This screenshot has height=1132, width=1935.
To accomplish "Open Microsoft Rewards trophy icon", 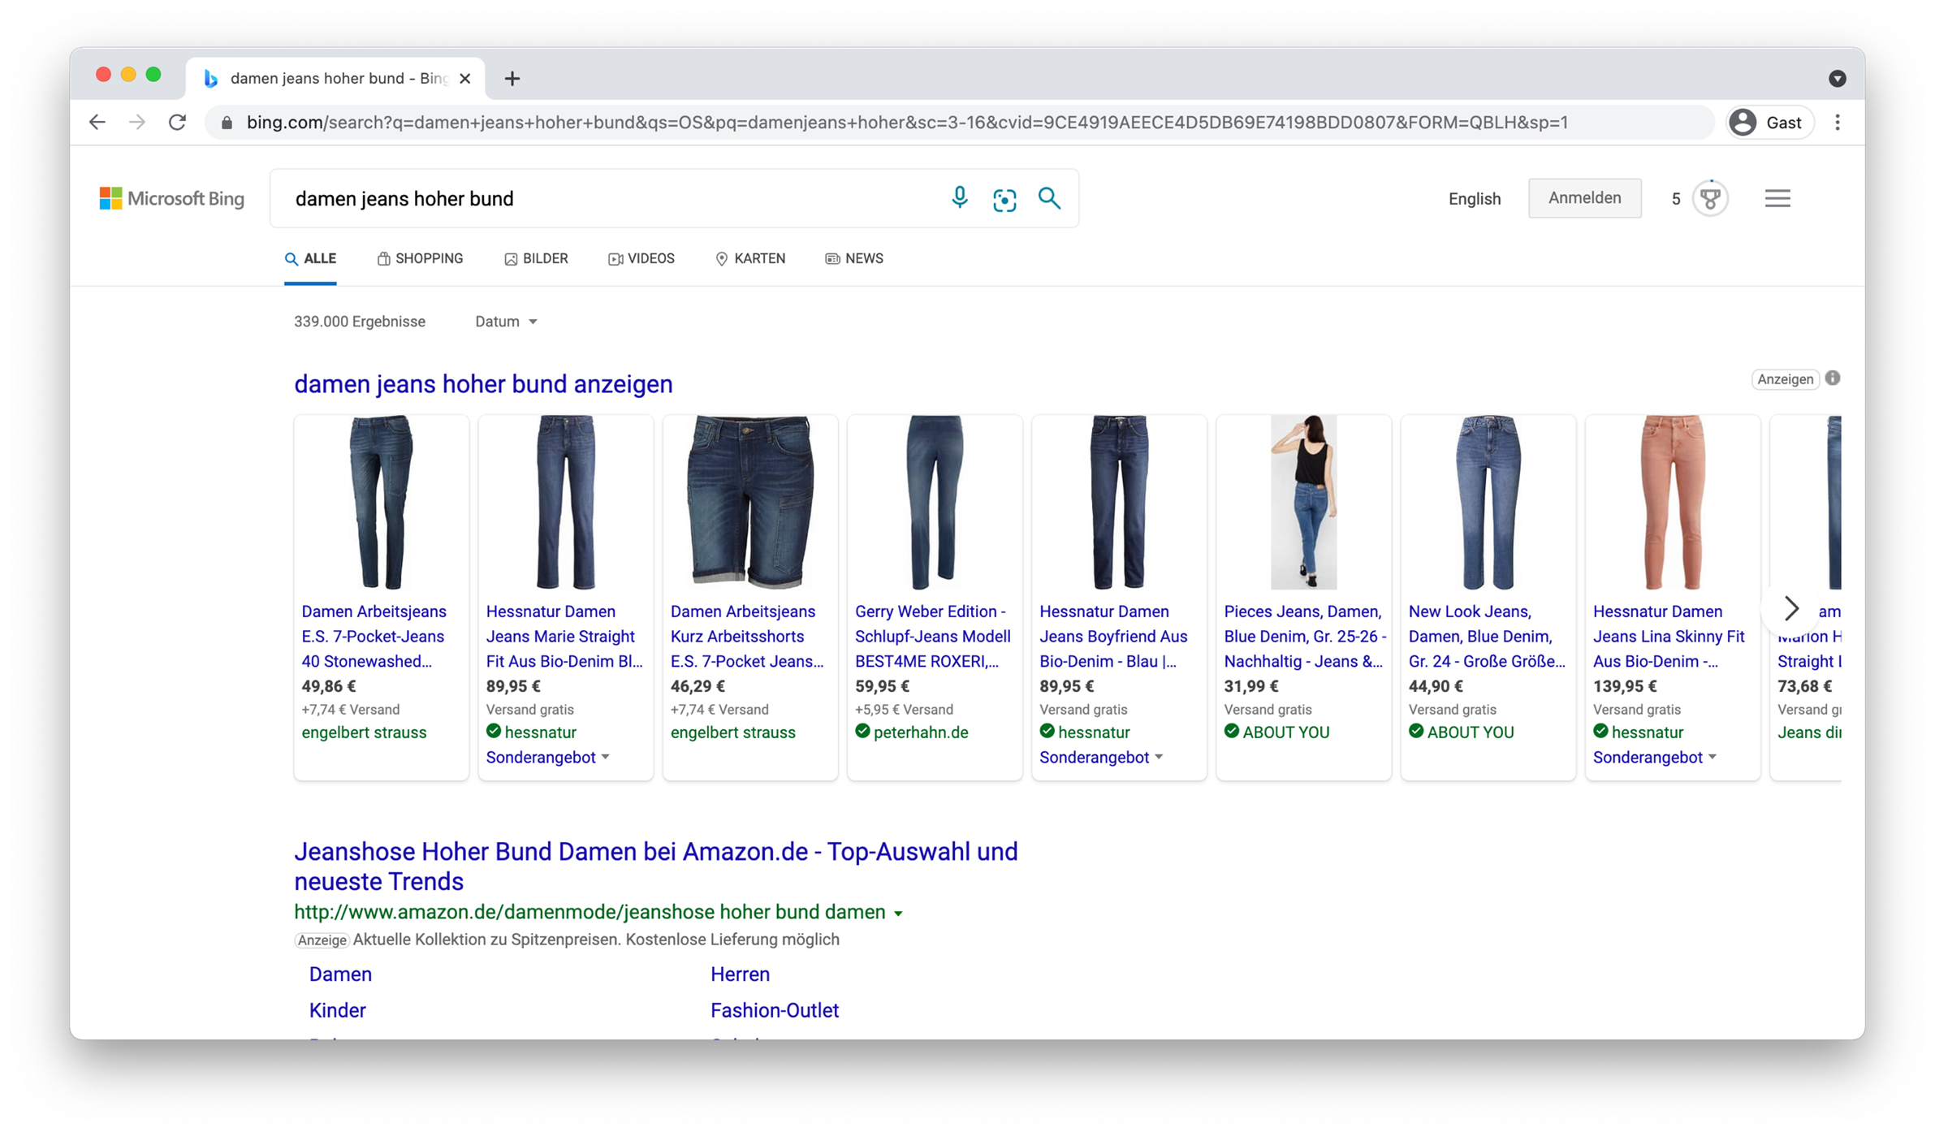I will tap(1710, 198).
